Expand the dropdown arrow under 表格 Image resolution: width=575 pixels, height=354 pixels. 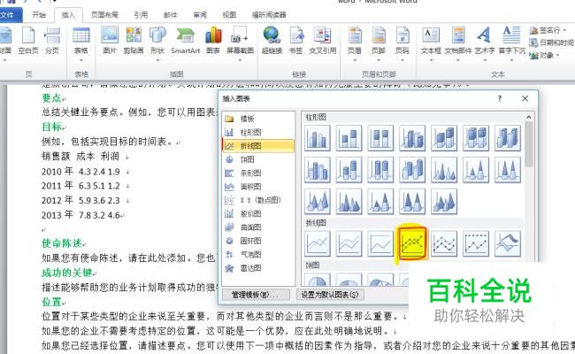click(x=81, y=60)
